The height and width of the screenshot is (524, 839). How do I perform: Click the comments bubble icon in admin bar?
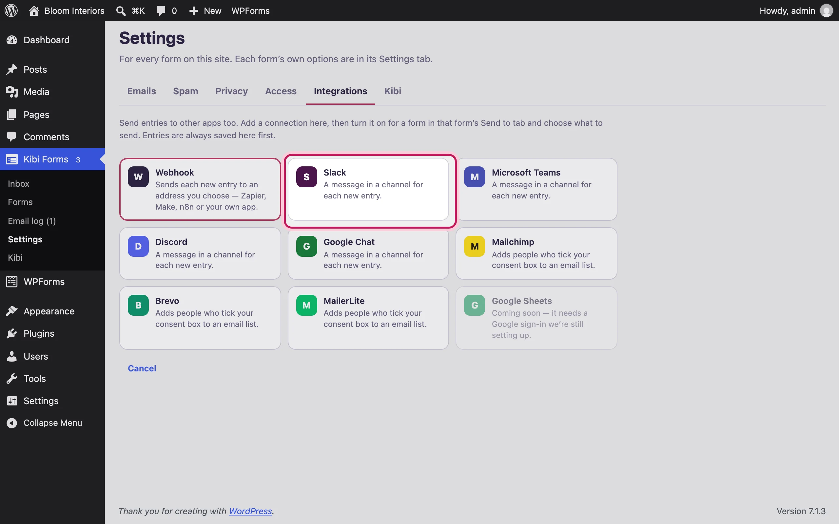pos(161,11)
